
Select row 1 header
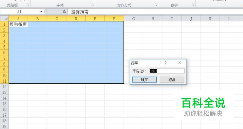[4, 24]
